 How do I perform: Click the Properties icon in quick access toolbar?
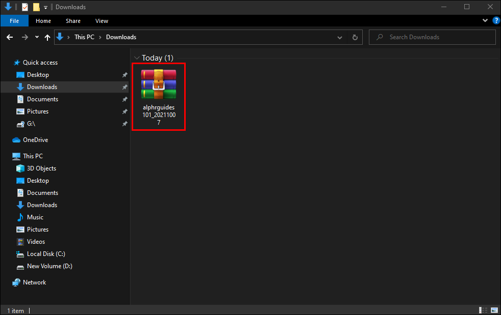click(x=25, y=7)
